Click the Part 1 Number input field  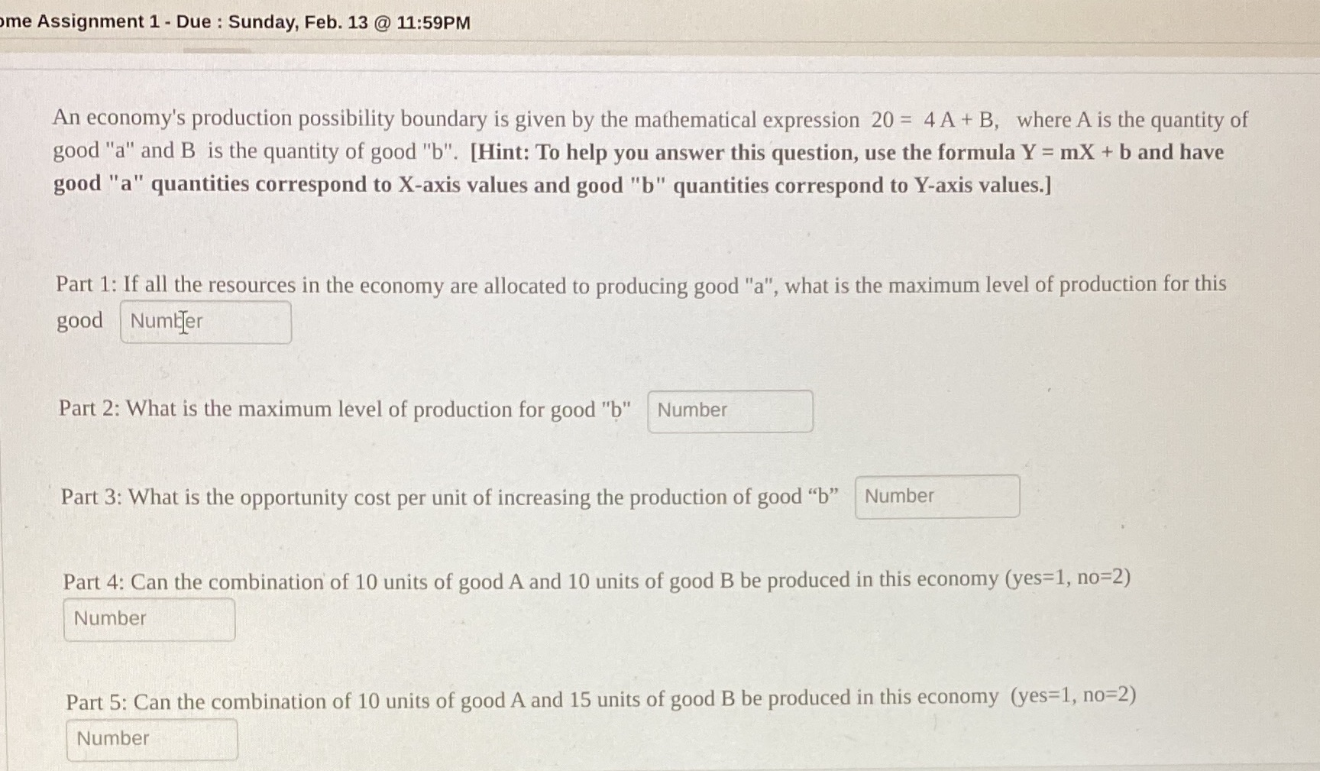click(205, 322)
